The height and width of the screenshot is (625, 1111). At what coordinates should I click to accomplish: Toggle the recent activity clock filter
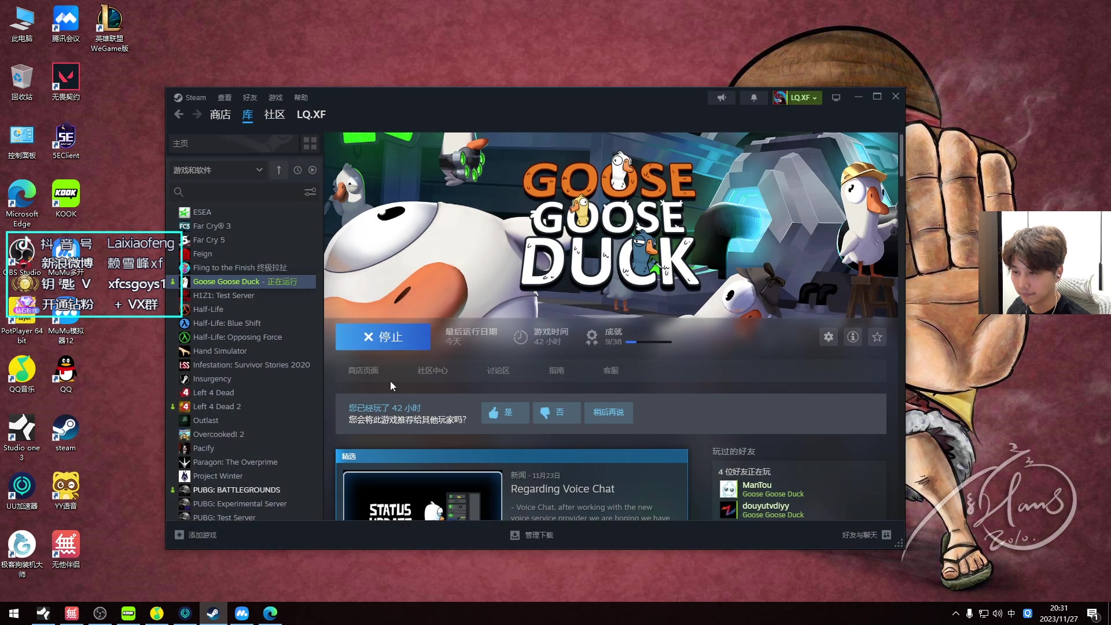coord(297,170)
